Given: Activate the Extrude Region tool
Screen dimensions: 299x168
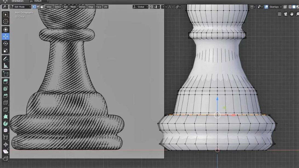Looking at the screenshot, I should click(x=5, y=82).
